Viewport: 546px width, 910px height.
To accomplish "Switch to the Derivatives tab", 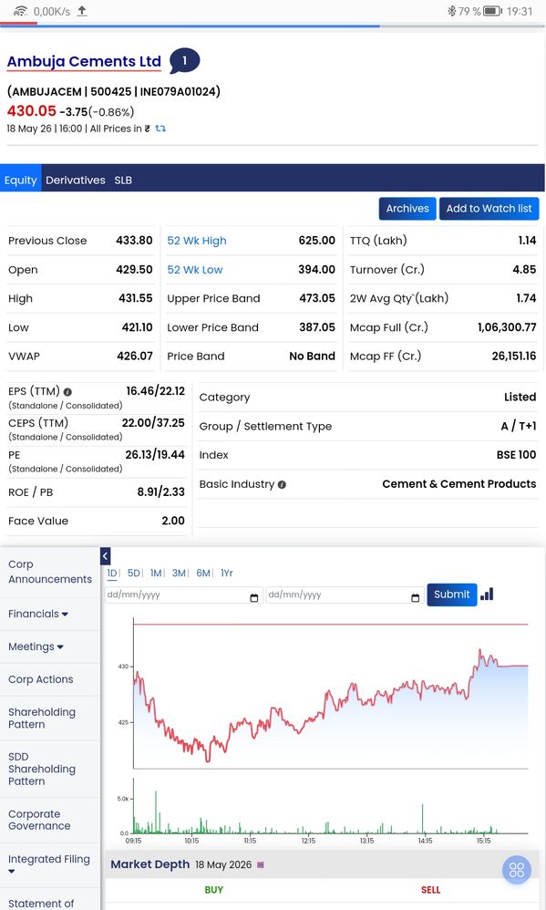I will point(76,180).
